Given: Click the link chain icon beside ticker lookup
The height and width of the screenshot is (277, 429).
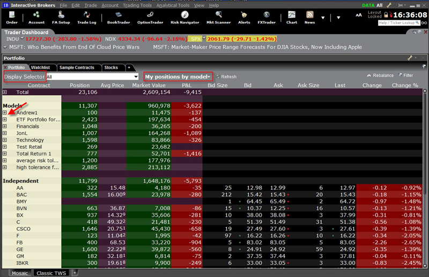Looking at the screenshot, I should pos(424,23).
